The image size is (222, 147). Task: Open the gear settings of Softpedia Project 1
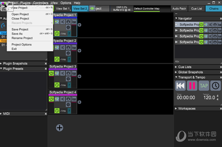coord(68,27)
